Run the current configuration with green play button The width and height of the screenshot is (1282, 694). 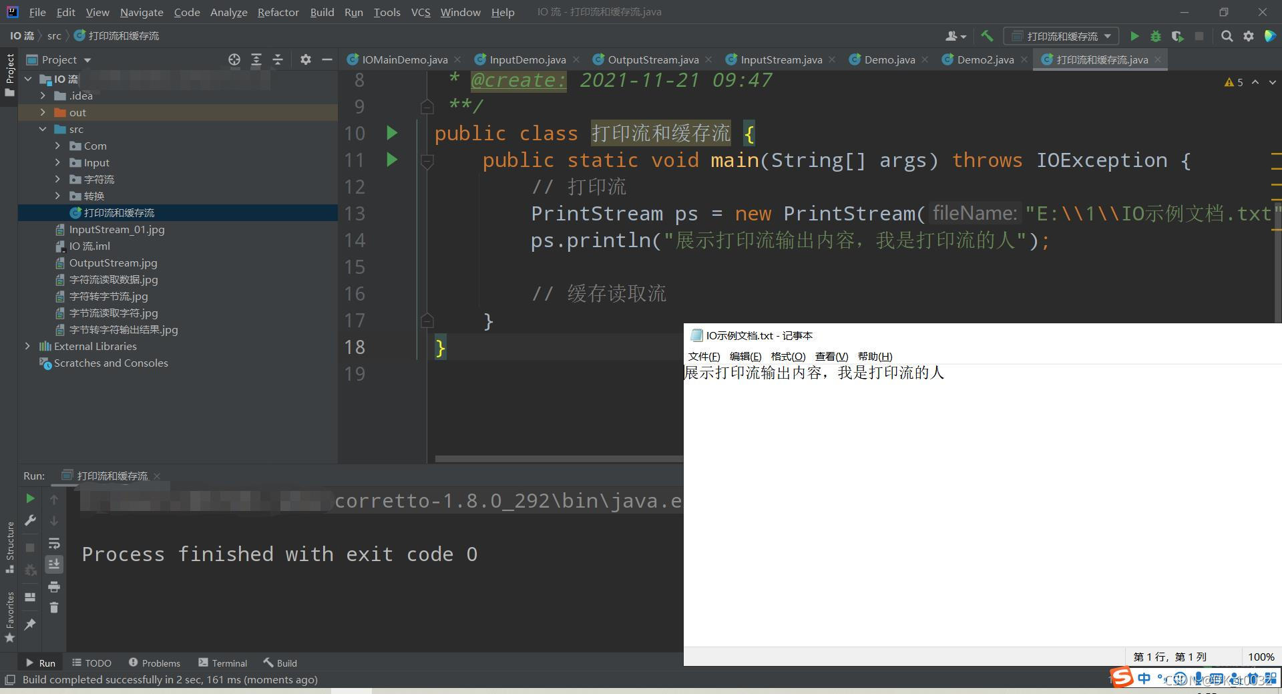[x=1134, y=36]
